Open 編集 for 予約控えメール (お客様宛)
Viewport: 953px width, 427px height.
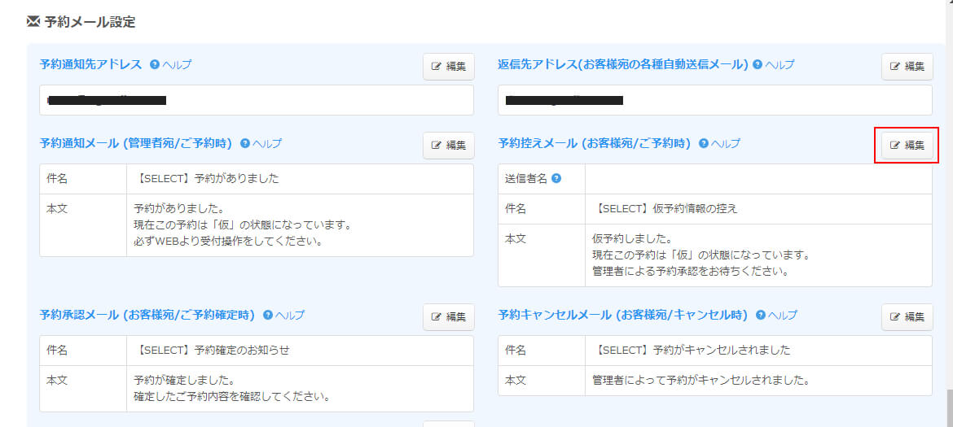coord(907,146)
